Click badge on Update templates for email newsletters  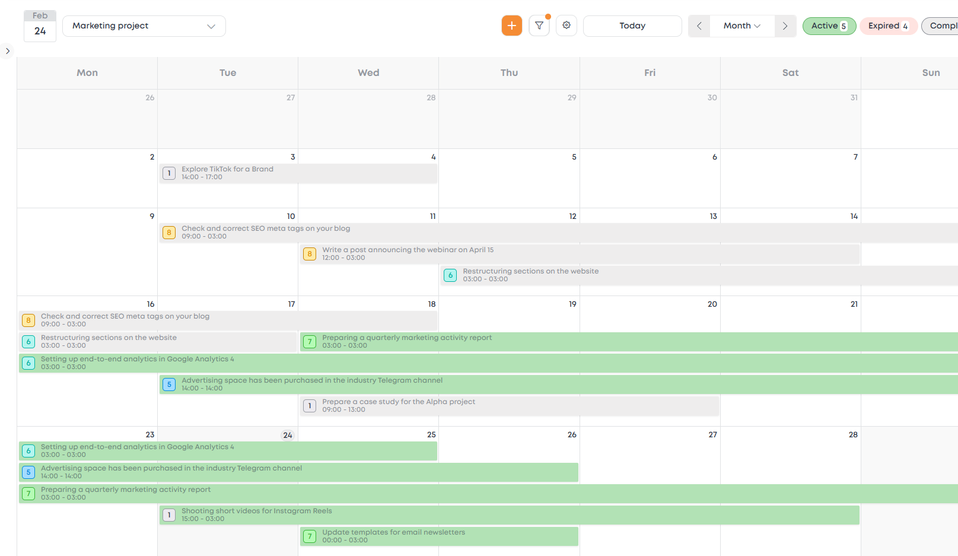tap(310, 536)
